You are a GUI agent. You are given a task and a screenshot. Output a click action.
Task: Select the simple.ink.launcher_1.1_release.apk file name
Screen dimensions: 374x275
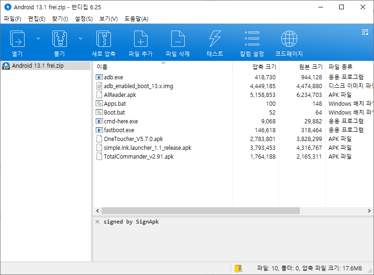pyautogui.click(x=148, y=148)
